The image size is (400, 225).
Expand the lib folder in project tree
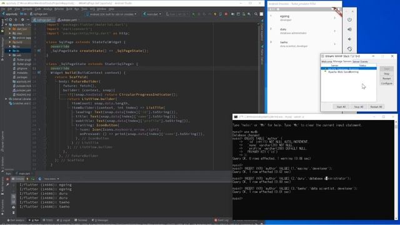point(10,51)
